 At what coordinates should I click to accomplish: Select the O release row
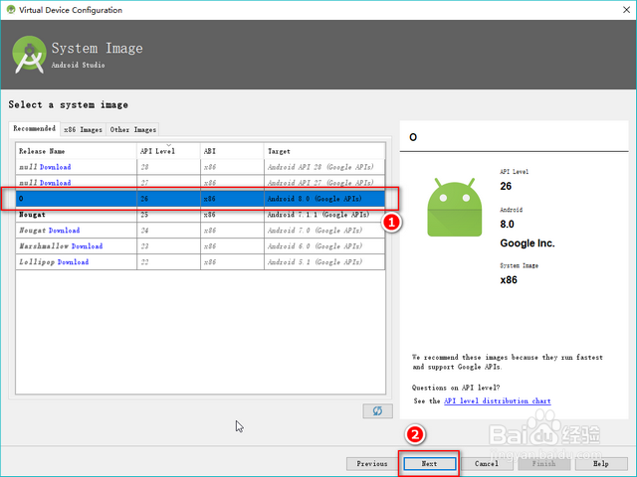[x=200, y=199]
